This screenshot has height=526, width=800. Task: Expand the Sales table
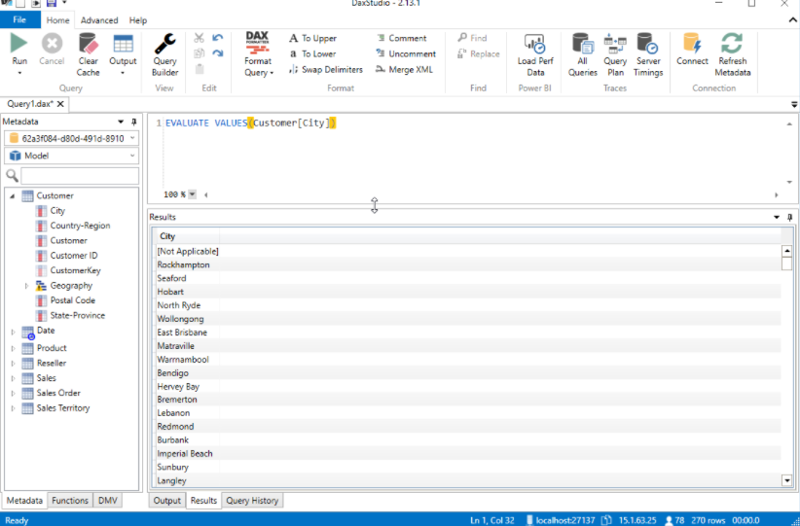[14, 378]
